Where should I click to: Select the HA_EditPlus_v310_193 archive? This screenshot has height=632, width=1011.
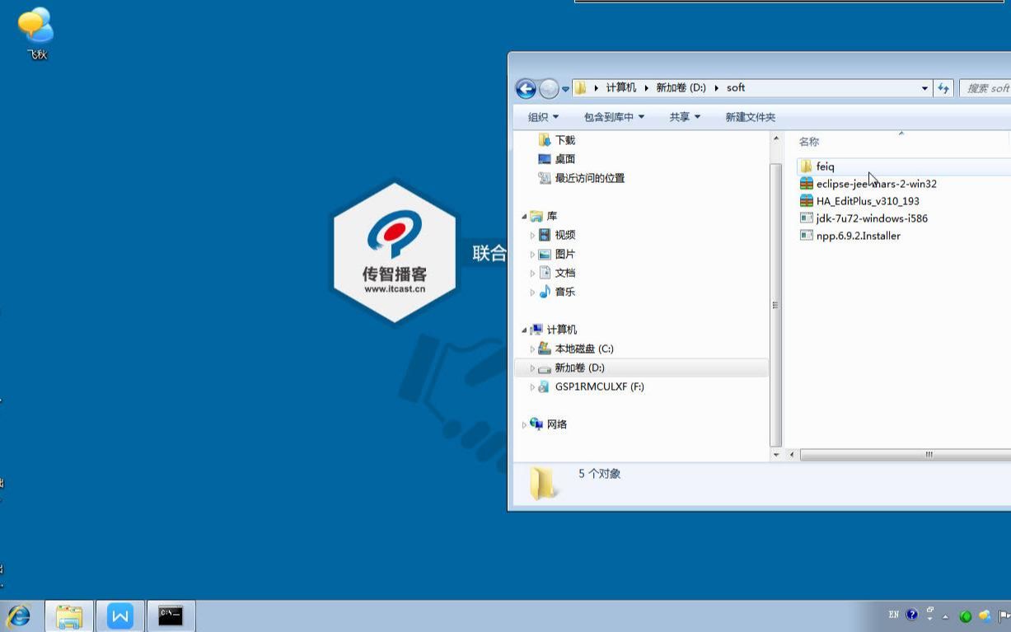pos(869,200)
